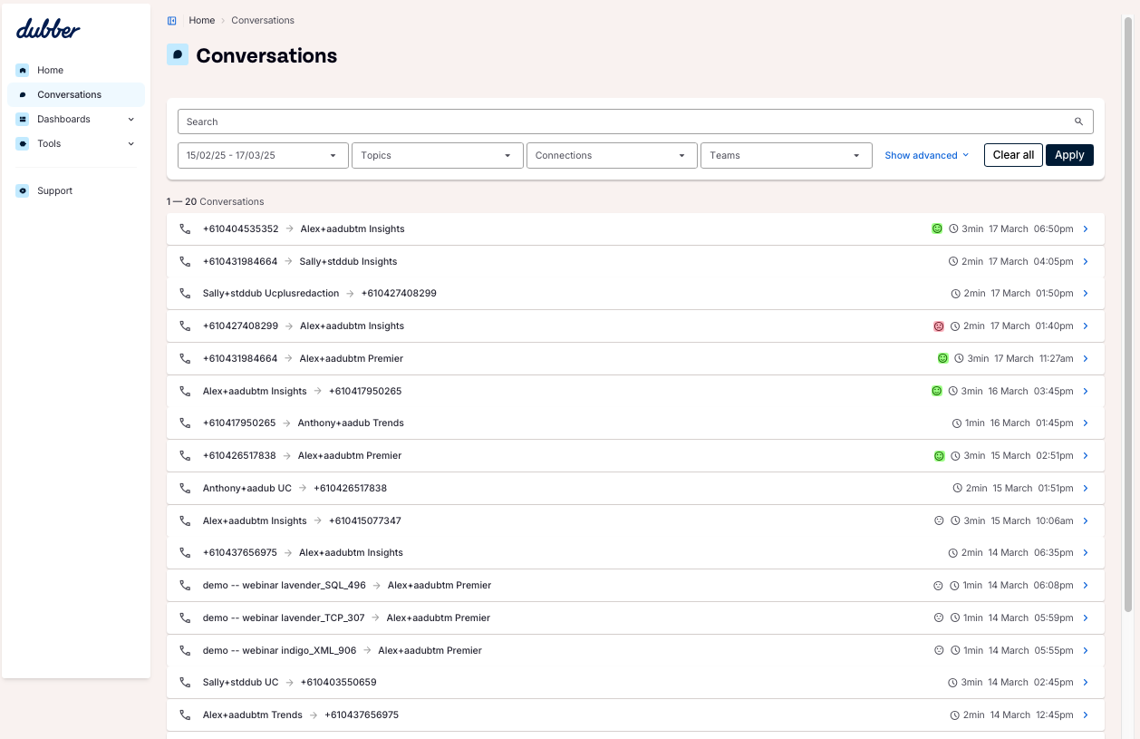Click the dubber logo
This screenshot has height=739, width=1140.
click(48, 30)
